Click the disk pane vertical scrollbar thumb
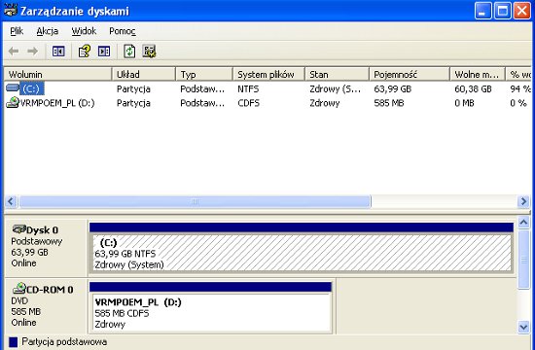 point(523,260)
